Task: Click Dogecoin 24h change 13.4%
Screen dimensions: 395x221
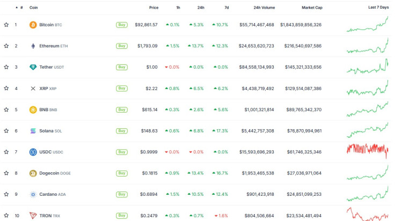Action: [195, 173]
